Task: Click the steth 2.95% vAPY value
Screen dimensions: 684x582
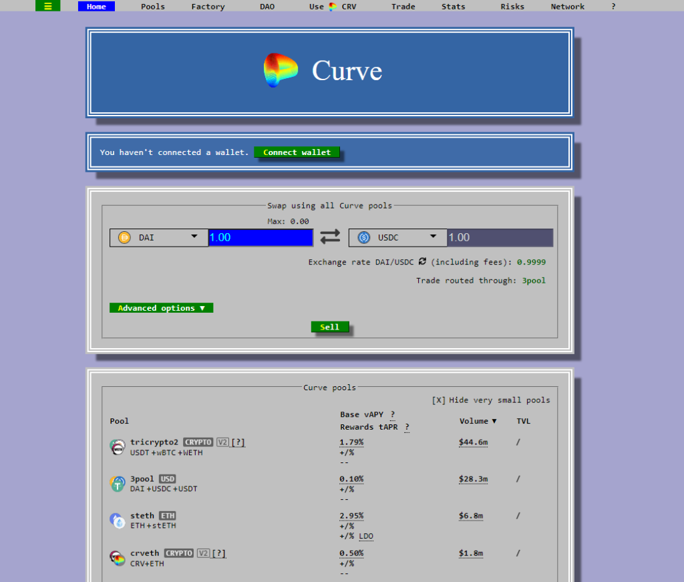Action: pyautogui.click(x=351, y=516)
